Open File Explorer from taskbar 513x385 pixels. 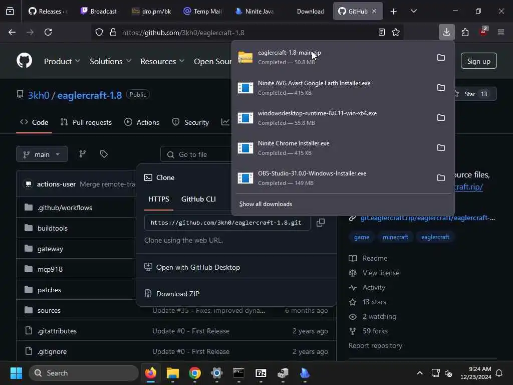[x=172, y=373]
